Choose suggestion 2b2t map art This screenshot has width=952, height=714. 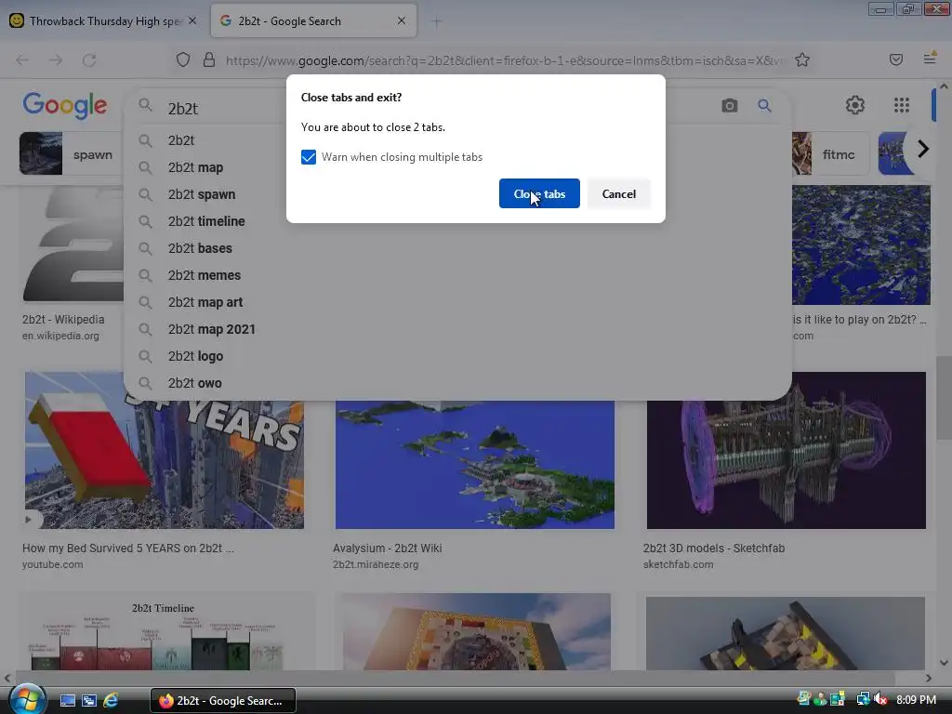[205, 302]
